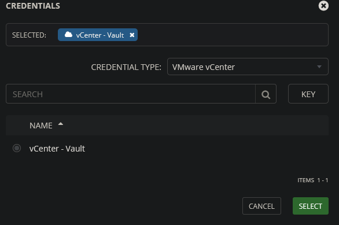Sort the list by NAME column header
Screen dimensions: 339x225
(41, 126)
